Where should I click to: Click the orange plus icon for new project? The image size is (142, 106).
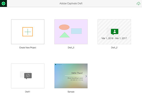tap(28, 32)
